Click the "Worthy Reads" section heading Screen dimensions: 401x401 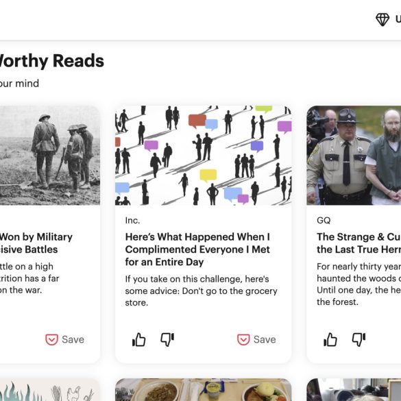coord(52,61)
